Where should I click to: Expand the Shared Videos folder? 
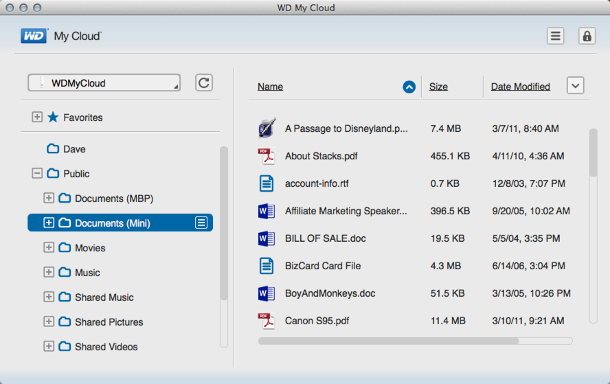point(49,346)
